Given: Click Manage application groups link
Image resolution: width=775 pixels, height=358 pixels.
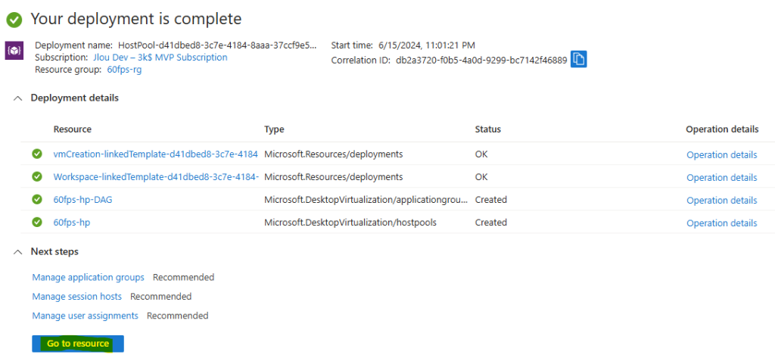Looking at the screenshot, I should [x=88, y=278].
